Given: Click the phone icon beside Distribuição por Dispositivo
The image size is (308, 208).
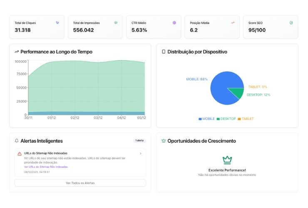Looking at the screenshot, I should coord(164,52).
